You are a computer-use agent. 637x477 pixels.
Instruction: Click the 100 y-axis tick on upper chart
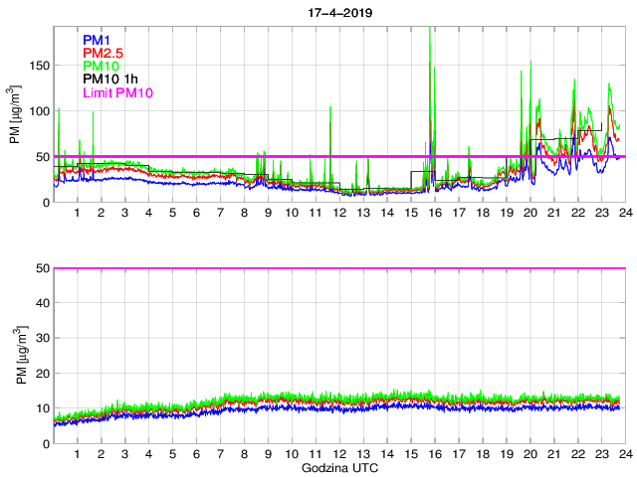[x=39, y=110]
